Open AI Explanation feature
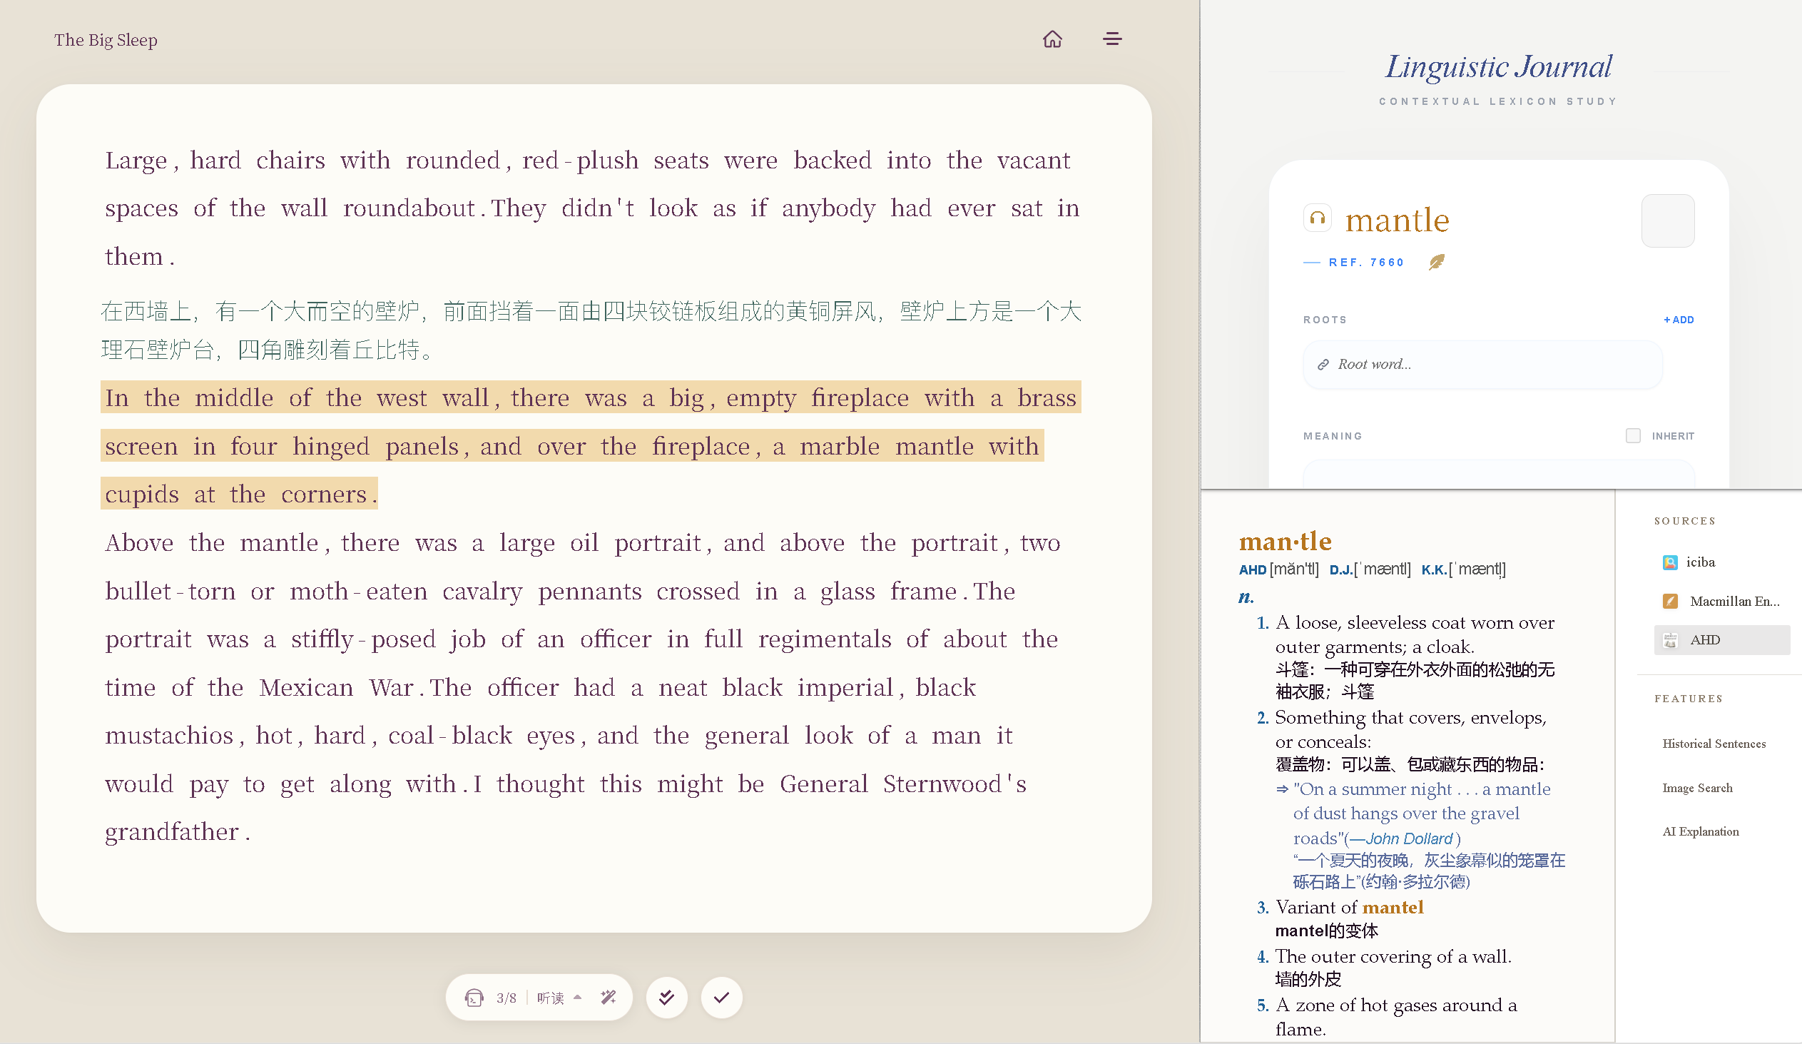The width and height of the screenshot is (1802, 1044). (x=1700, y=831)
